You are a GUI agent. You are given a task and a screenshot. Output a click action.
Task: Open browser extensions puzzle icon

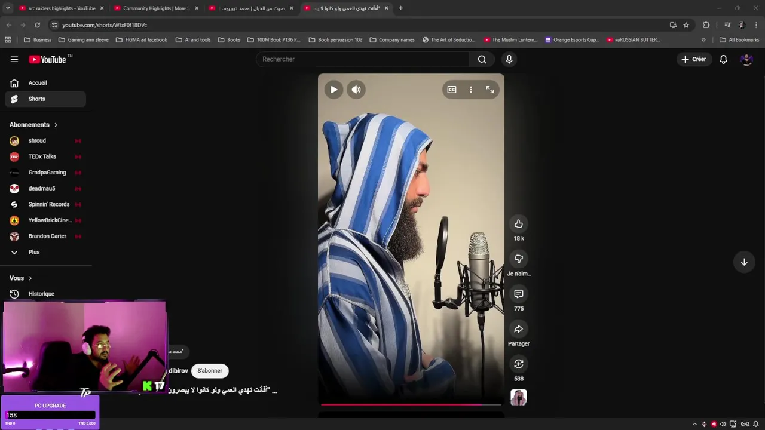pyautogui.click(x=706, y=25)
